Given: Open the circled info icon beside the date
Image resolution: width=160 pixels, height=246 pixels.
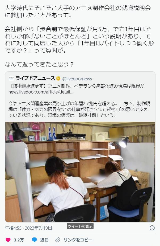Looking at the screenshot, I should tap(152, 228).
